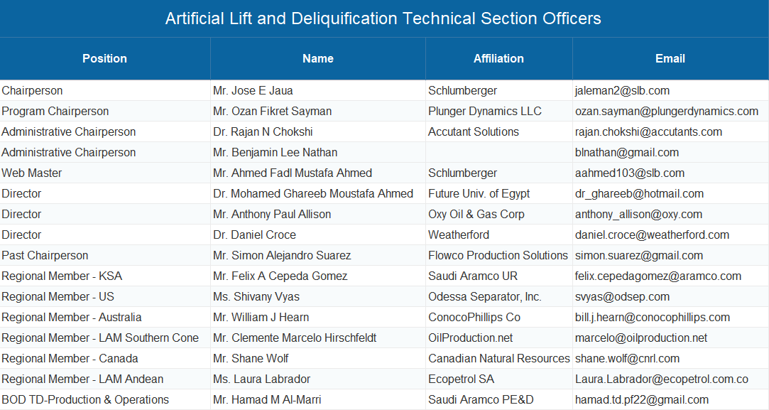The width and height of the screenshot is (769, 410).
Task: Click Laura.Labrador@ecopetrol.com.co email
Action: [x=662, y=379]
